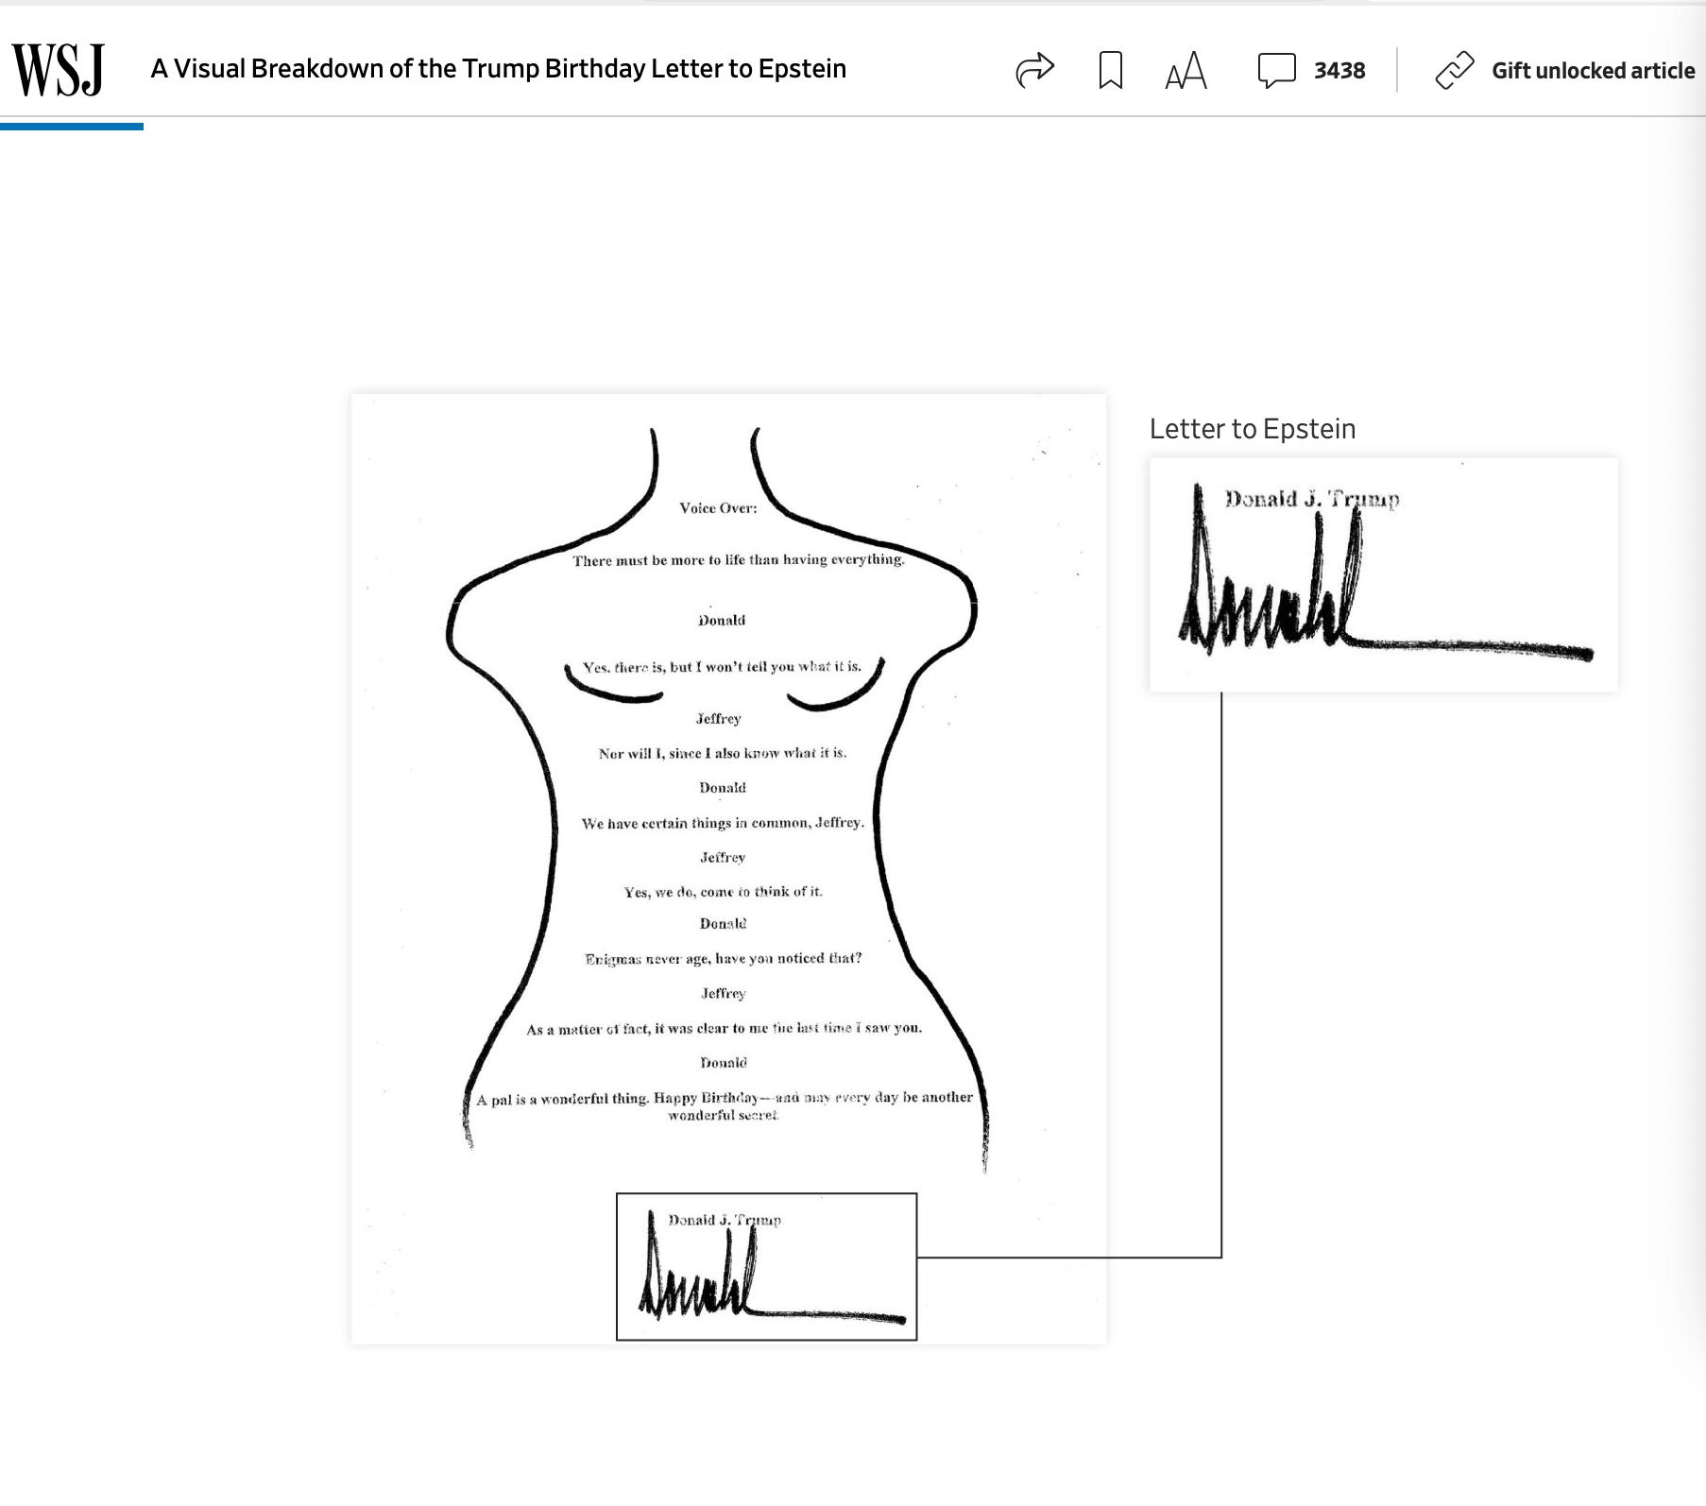Image resolution: width=1706 pixels, height=1506 pixels.
Task: Click the chain link gift icon
Action: click(1455, 71)
